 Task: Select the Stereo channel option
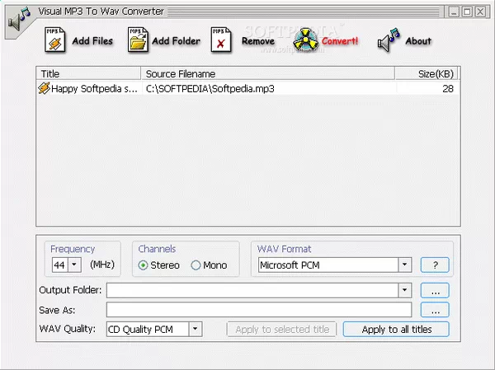[x=144, y=265]
